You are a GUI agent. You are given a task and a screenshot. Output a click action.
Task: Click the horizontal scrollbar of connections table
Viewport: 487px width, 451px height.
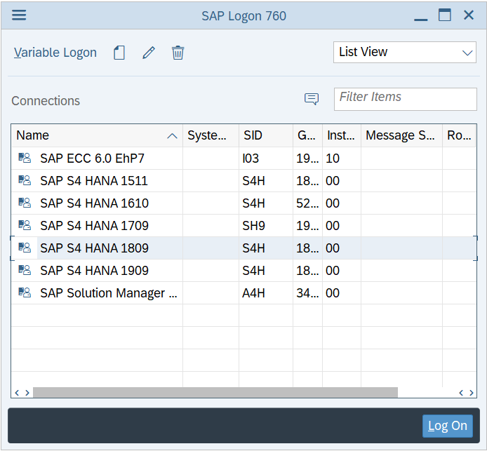pos(215,393)
